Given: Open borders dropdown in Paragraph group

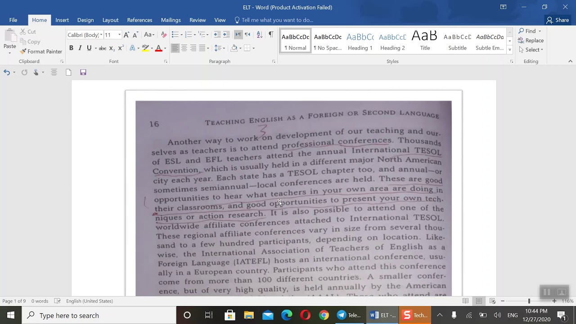Looking at the screenshot, I should point(253,48).
